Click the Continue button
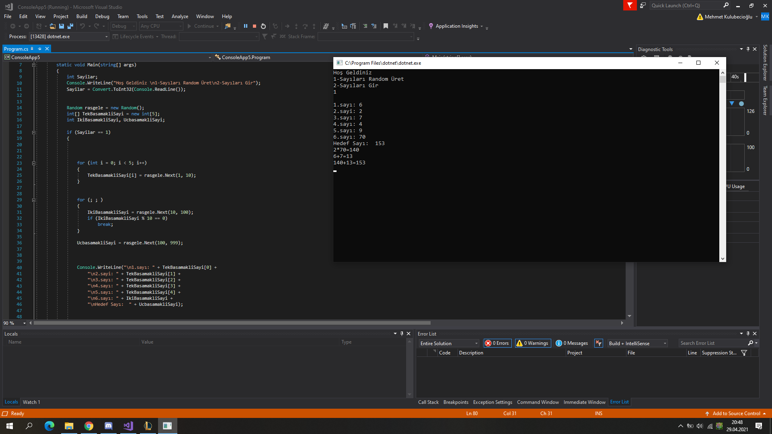Image resolution: width=772 pixels, height=434 pixels. [203, 26]
